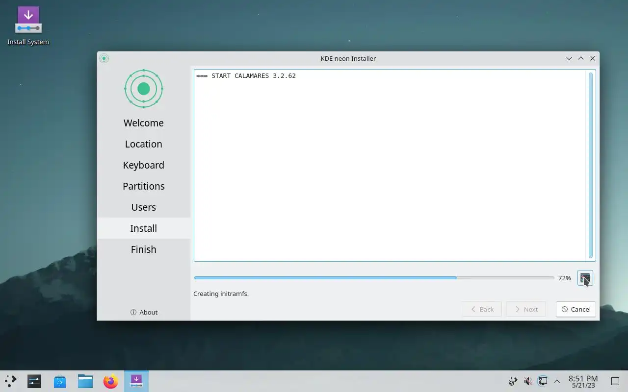The width and height of the screenshot is (628, 392).
Task: Click the KDE neon Installer window title
Action: [348, 58]
